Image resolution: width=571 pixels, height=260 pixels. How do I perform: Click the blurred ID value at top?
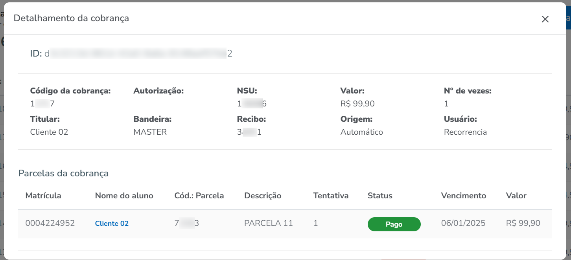138,54
